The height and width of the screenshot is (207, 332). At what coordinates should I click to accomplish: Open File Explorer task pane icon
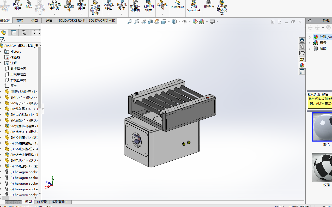(x=302, y=53)
